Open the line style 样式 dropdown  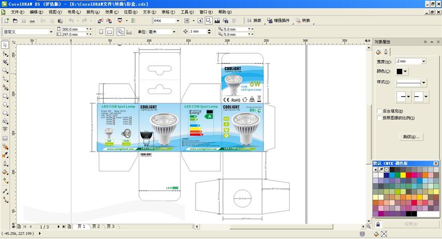(424, 83)
